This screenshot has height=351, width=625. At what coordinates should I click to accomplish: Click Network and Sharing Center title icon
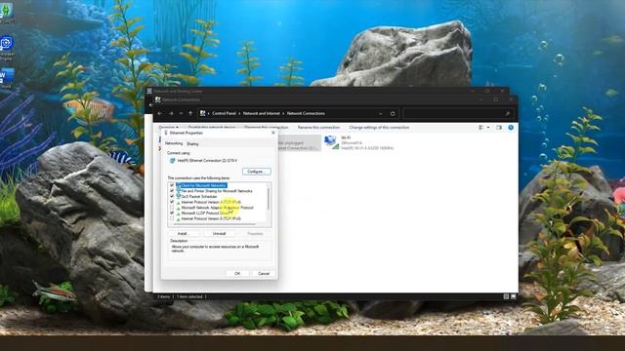click(x=149, y=91)
